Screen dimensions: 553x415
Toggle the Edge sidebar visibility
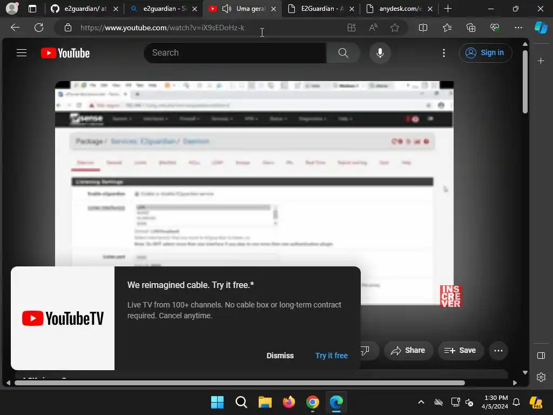tap(541, 356)
